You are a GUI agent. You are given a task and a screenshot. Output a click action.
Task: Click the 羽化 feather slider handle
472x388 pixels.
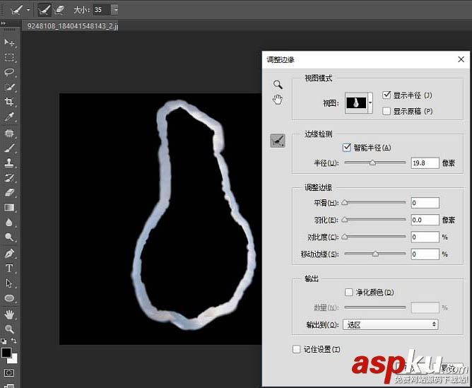point(345,220)
